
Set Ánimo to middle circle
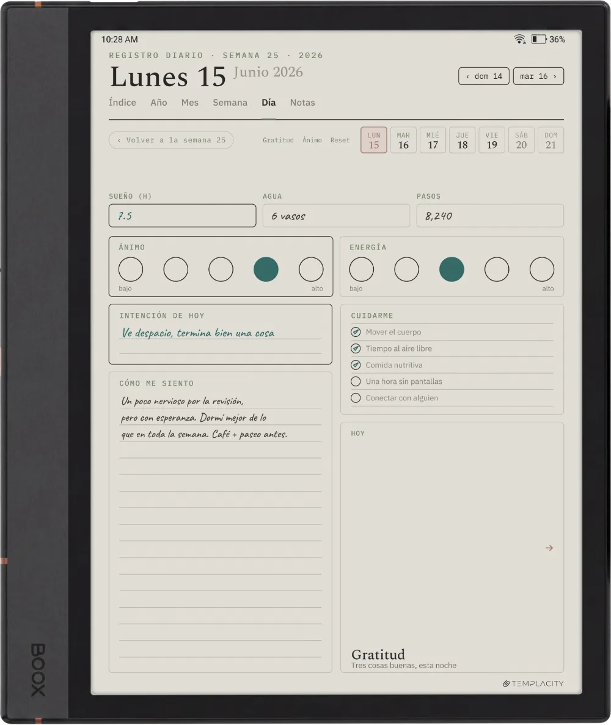point(221,270)
